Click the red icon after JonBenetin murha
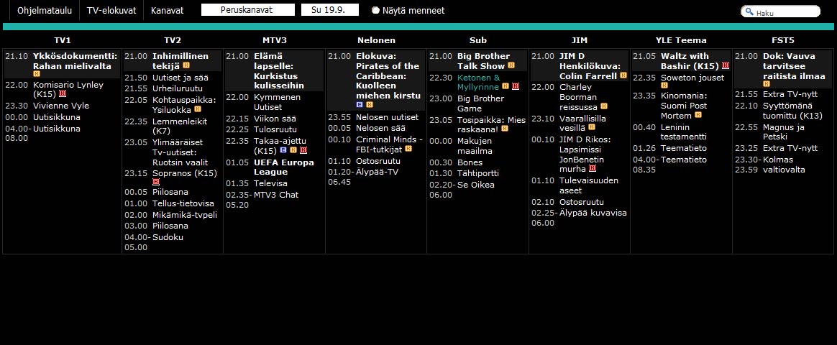The image size is (837, 345). (592, 168)
